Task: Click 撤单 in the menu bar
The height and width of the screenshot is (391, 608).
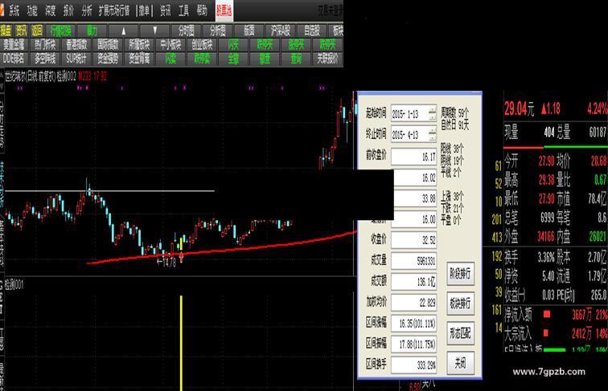Action: click(145, 11)
